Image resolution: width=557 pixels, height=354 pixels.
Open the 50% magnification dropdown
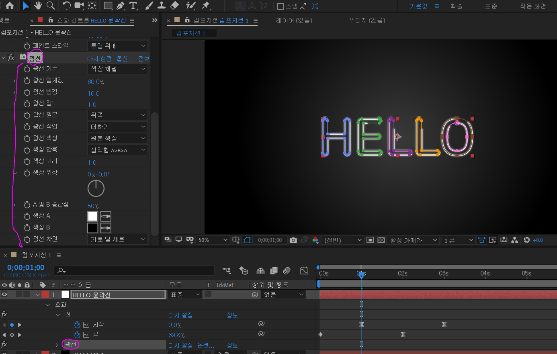coord(213,240)
